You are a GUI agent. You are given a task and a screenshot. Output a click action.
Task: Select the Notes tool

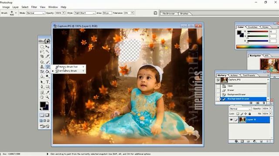(42, 92)
